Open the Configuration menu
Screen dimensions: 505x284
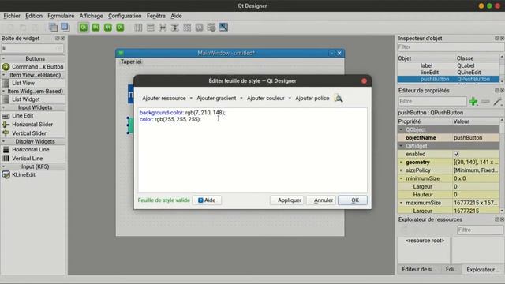pos(125,16)
